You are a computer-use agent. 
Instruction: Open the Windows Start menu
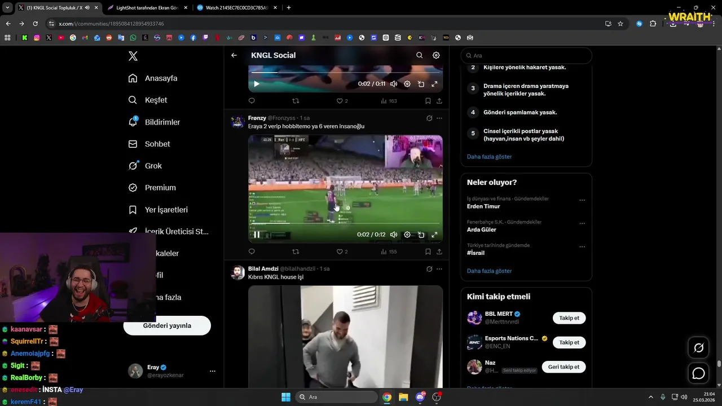pyautogui.click(x=286, y=397)
